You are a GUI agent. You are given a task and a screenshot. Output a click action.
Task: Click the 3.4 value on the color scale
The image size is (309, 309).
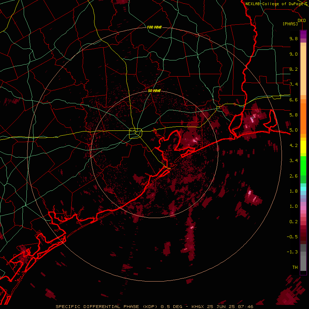pos(294,161)
